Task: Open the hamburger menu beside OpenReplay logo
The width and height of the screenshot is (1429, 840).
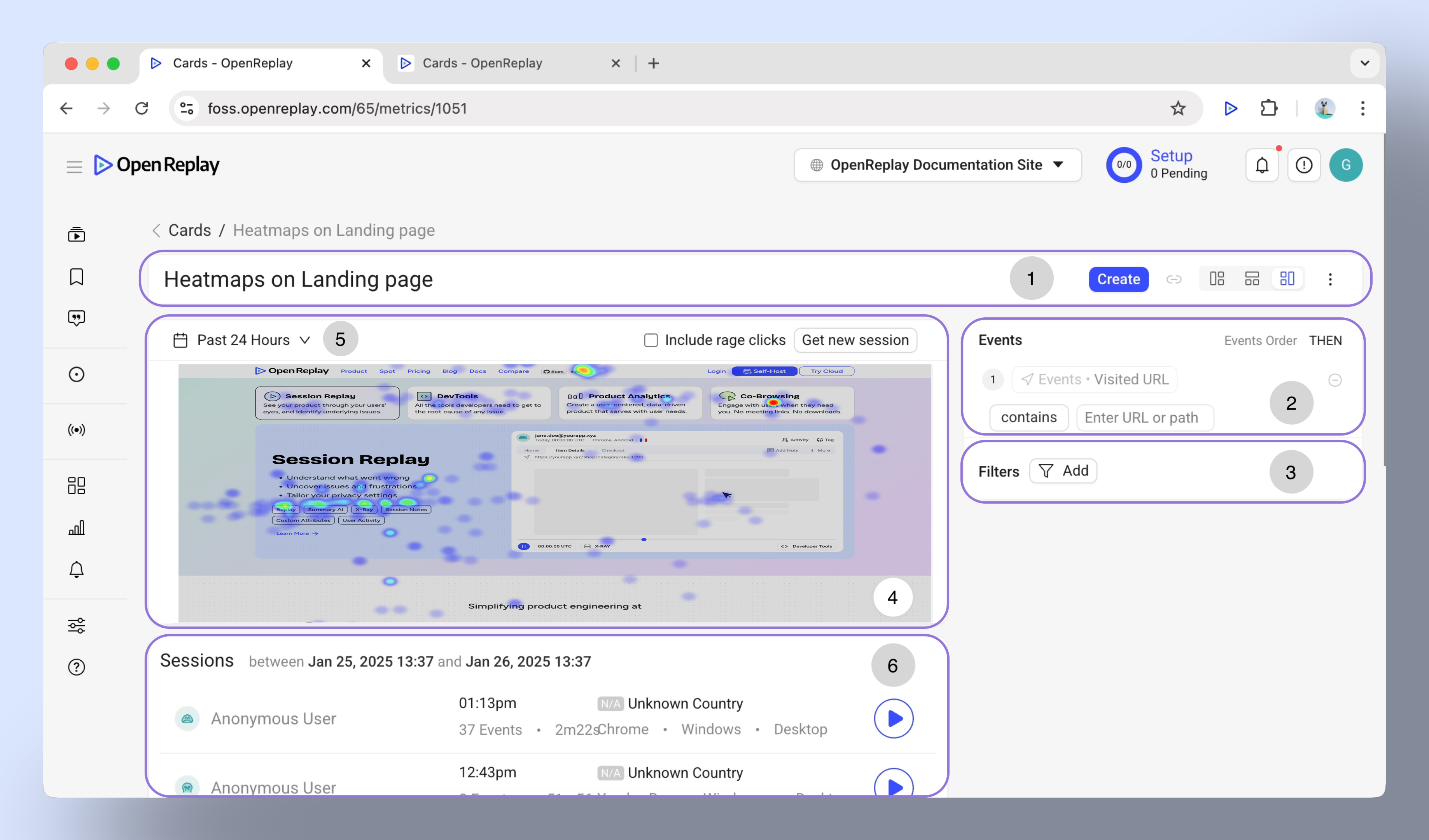Action: [x=74, y=166]
